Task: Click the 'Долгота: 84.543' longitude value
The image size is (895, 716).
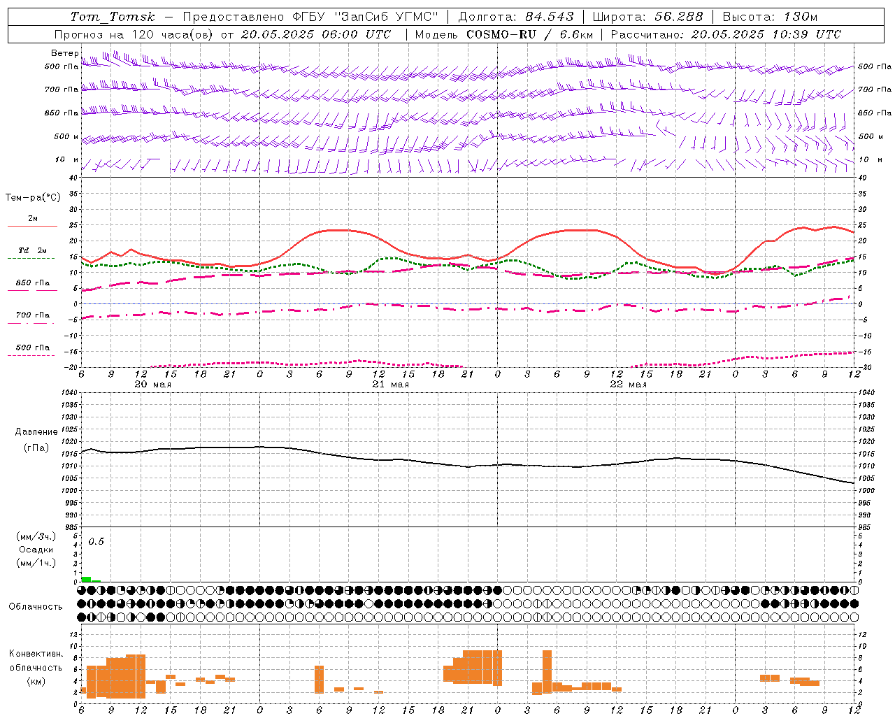Action: pyautogui.click(x=516, y=17)
